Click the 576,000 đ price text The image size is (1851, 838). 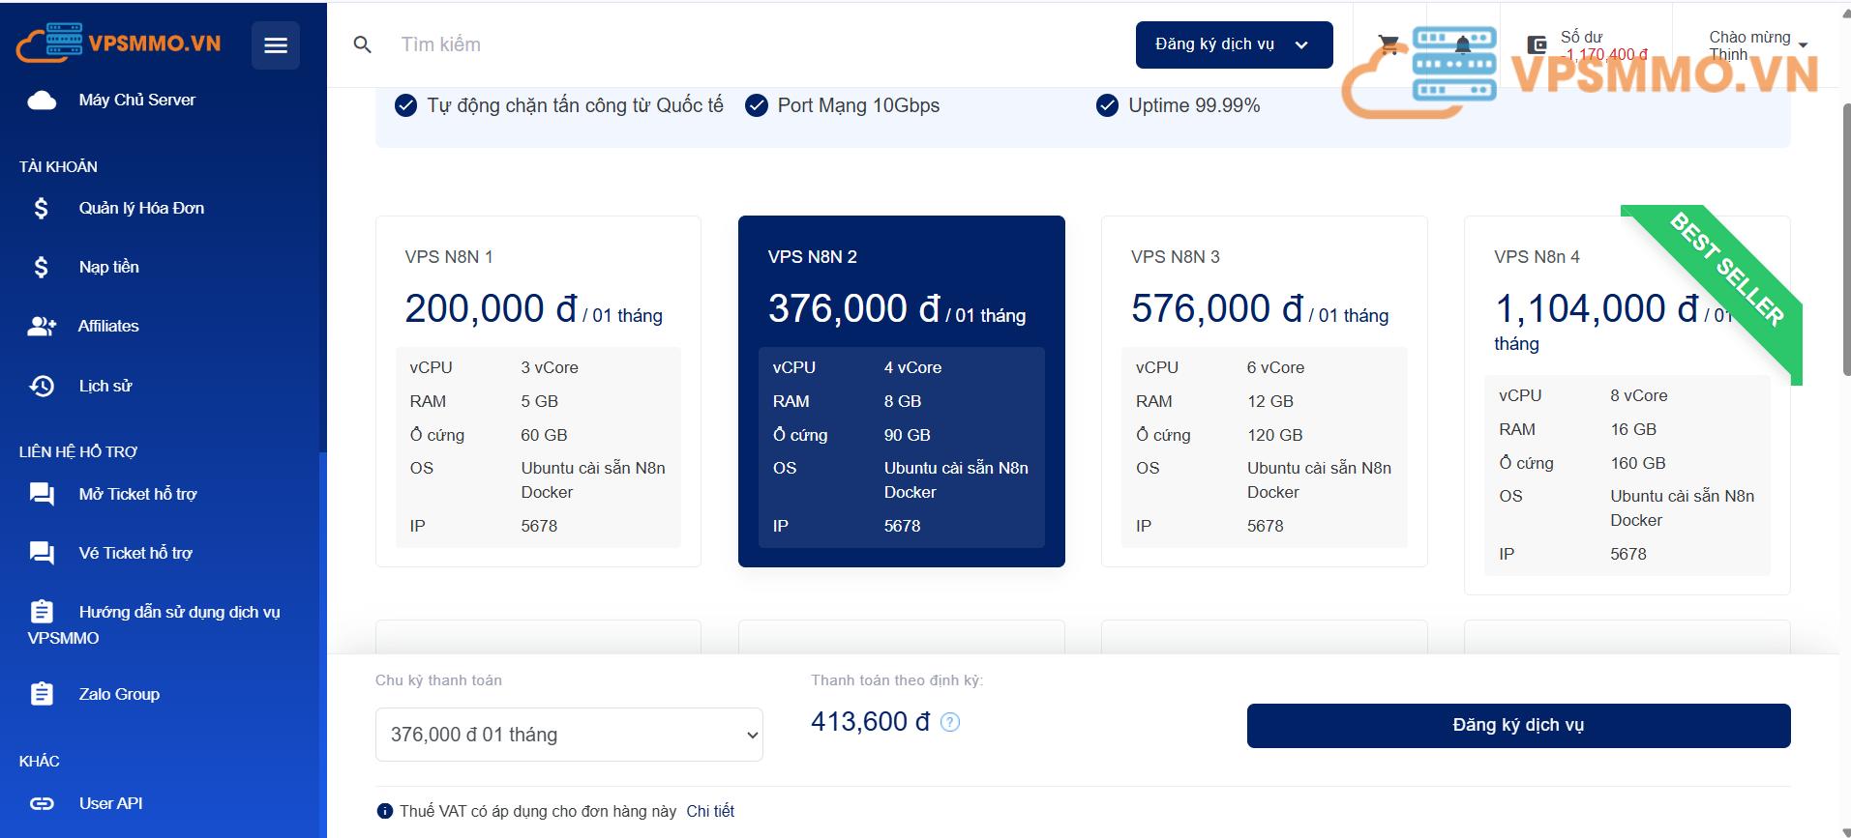pyautogui.click(x=1217, y=309)
